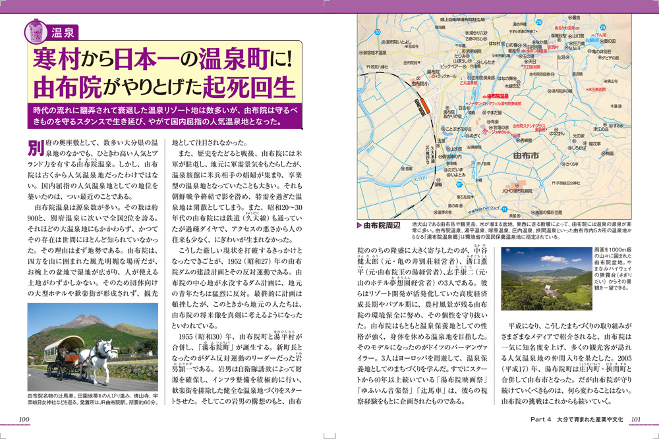The image size is (659, 439).
Task: Click the caption 周囲を1000m級の山々に囲まれた
Action: (613, 269)
